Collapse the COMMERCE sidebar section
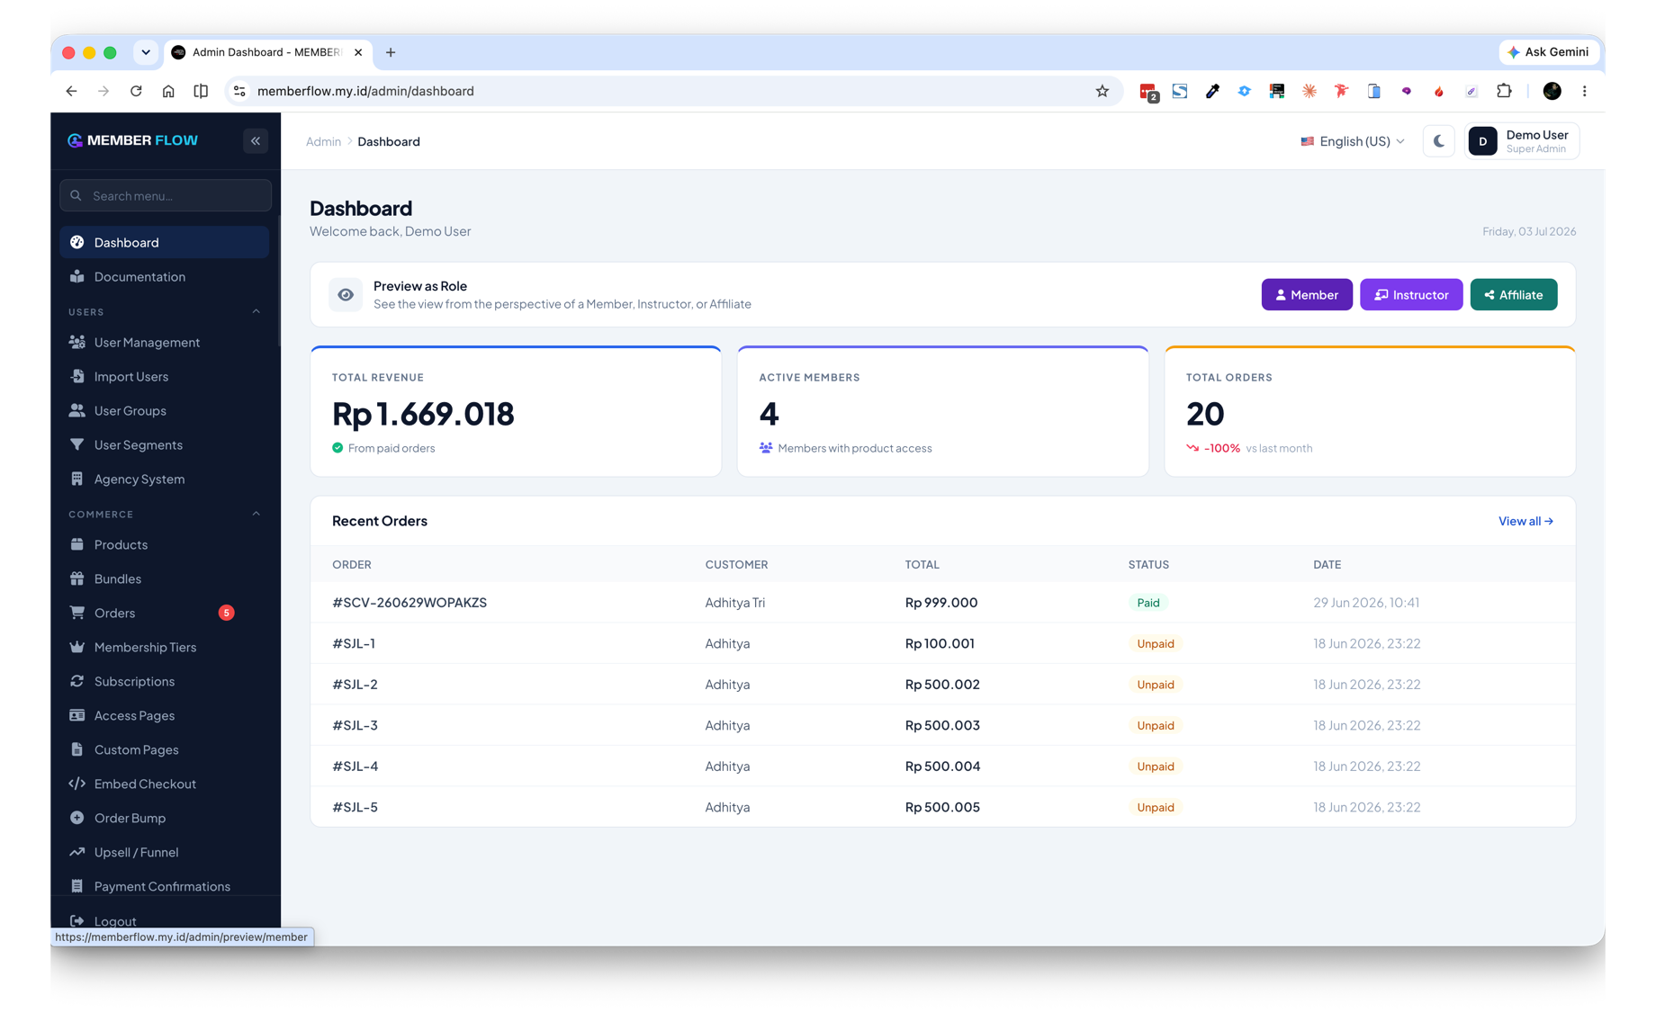The width and height of the screenshot is (1656, 1013). (x=256, y=515)
